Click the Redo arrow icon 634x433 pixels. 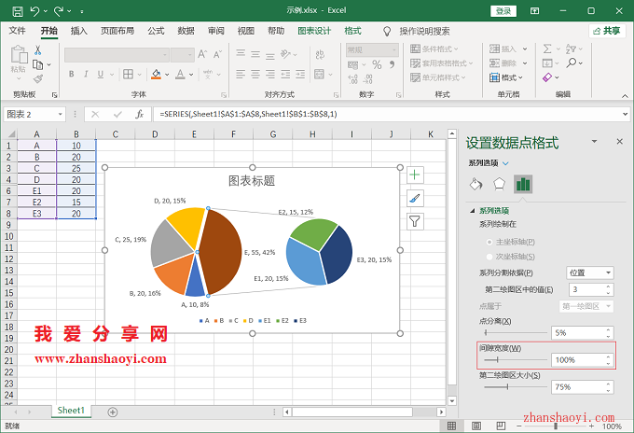click(x=59, y=11)
